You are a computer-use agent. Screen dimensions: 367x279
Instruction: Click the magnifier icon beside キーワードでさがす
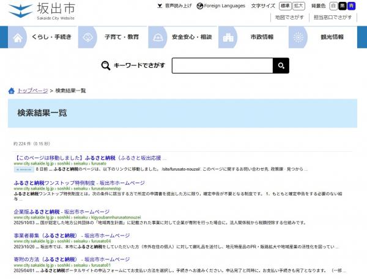click(106, 65)
